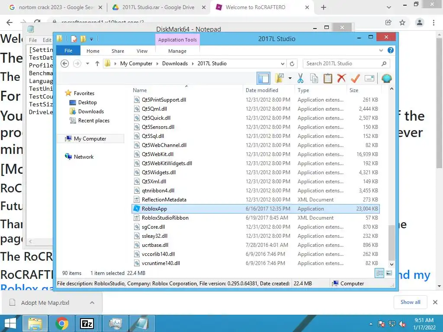Screen dimensions: 443x332
Task: Click the Paste clipboard icon
Action: (328, 78)
